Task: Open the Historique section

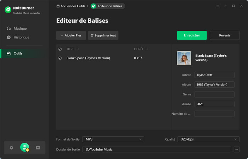Action: click(21, 37)
